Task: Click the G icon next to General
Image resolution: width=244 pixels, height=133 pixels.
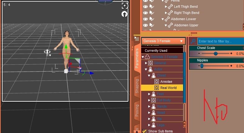Action: 150,63
